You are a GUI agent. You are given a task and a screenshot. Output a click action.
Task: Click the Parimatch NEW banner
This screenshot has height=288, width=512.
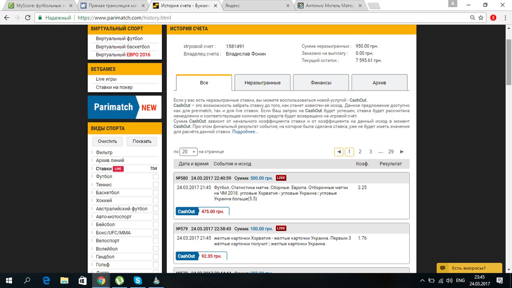click(124, 107)
